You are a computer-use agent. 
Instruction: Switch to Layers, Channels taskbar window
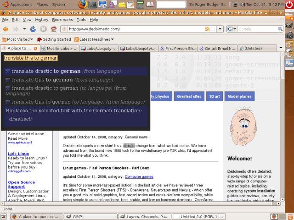(145, 217)
